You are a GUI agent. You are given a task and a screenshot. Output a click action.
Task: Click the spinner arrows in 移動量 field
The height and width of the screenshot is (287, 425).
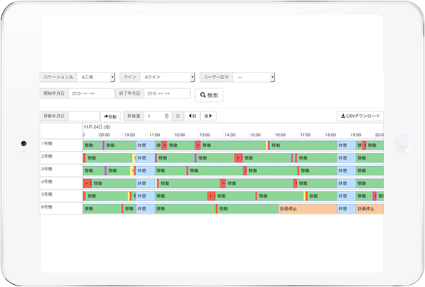coord(166,116)
